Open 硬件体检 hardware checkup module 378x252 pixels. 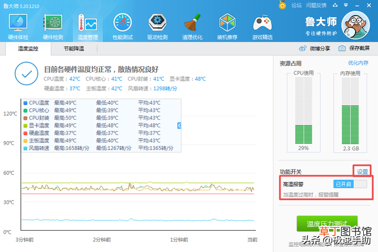click(x=18, y=27)
